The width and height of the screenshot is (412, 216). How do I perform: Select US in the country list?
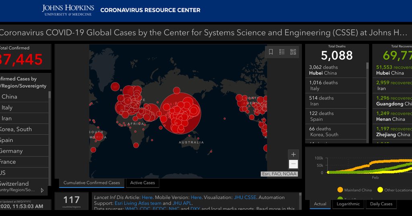(x=24, y=173)
